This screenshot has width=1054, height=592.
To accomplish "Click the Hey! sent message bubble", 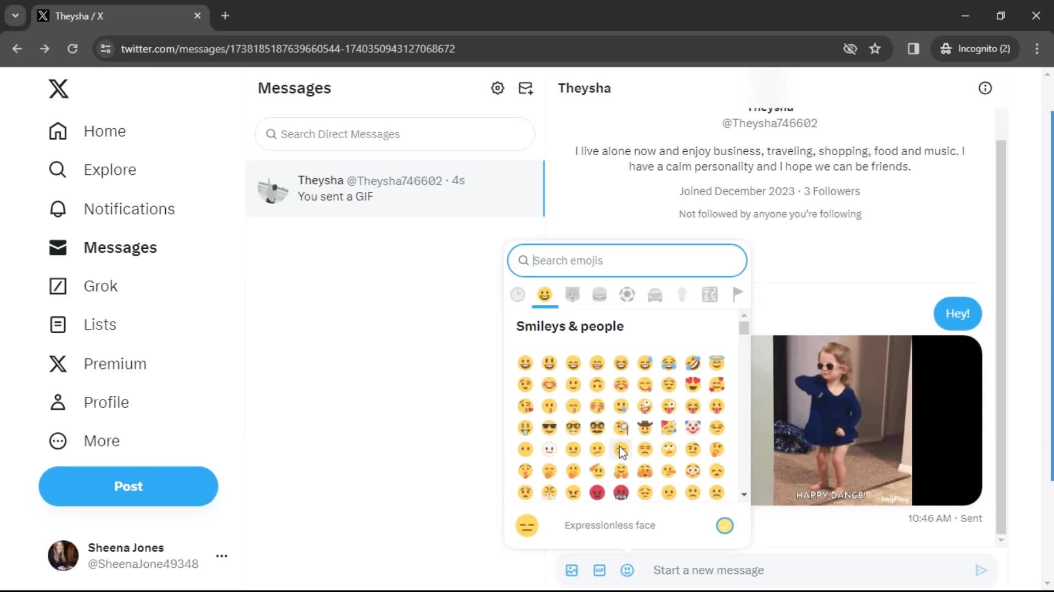I will (958, 314).
